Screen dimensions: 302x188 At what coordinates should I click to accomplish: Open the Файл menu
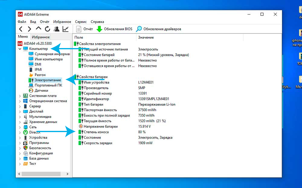(x=22, y=21)
